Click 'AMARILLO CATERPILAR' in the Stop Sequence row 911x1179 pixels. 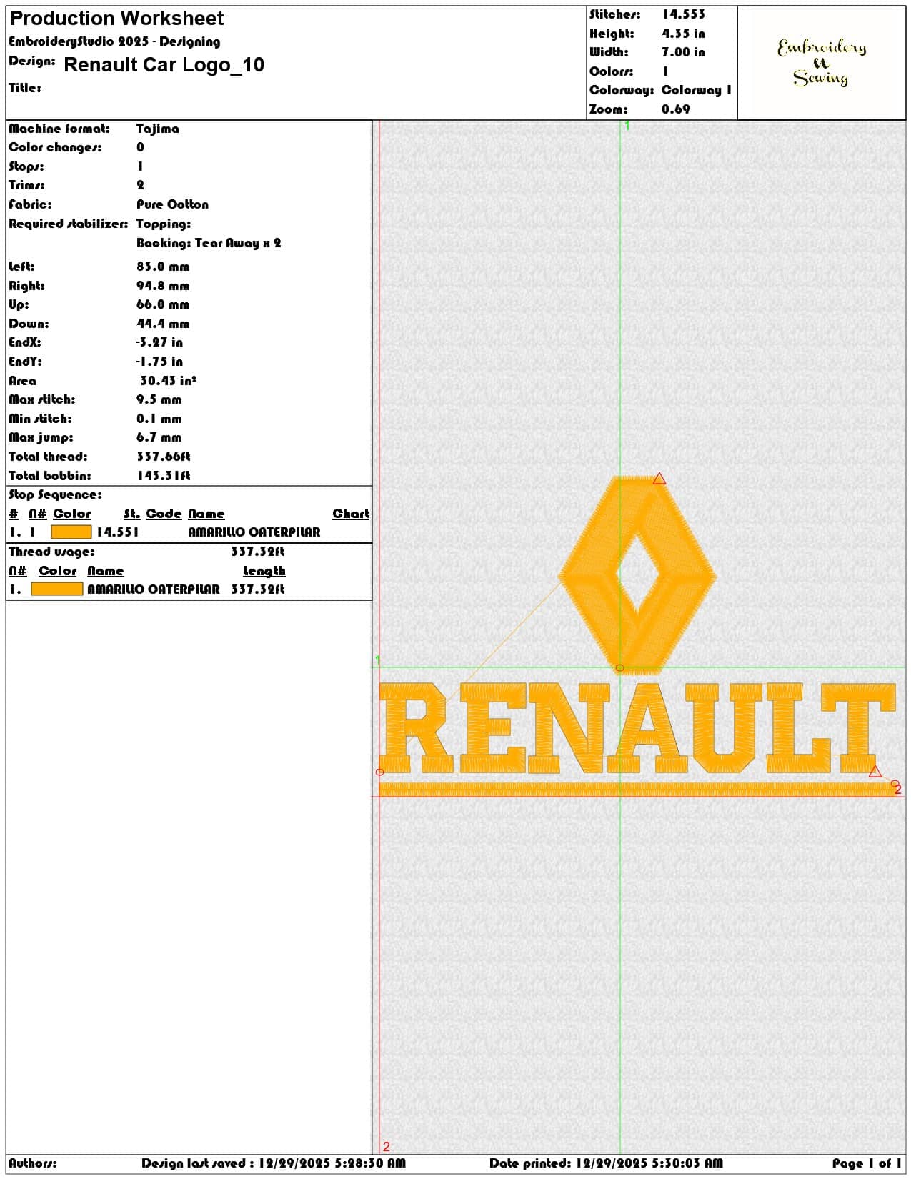(x=254, y=532)
